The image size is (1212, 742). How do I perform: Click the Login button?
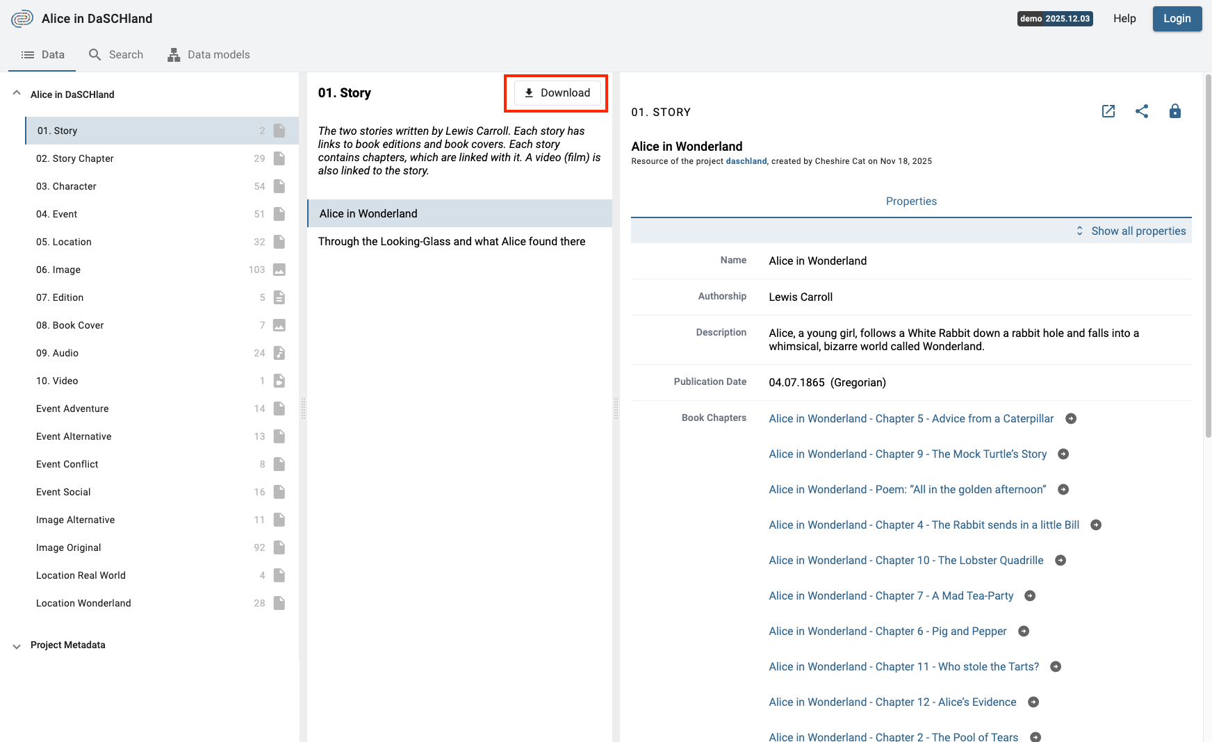pos(1177,19)
